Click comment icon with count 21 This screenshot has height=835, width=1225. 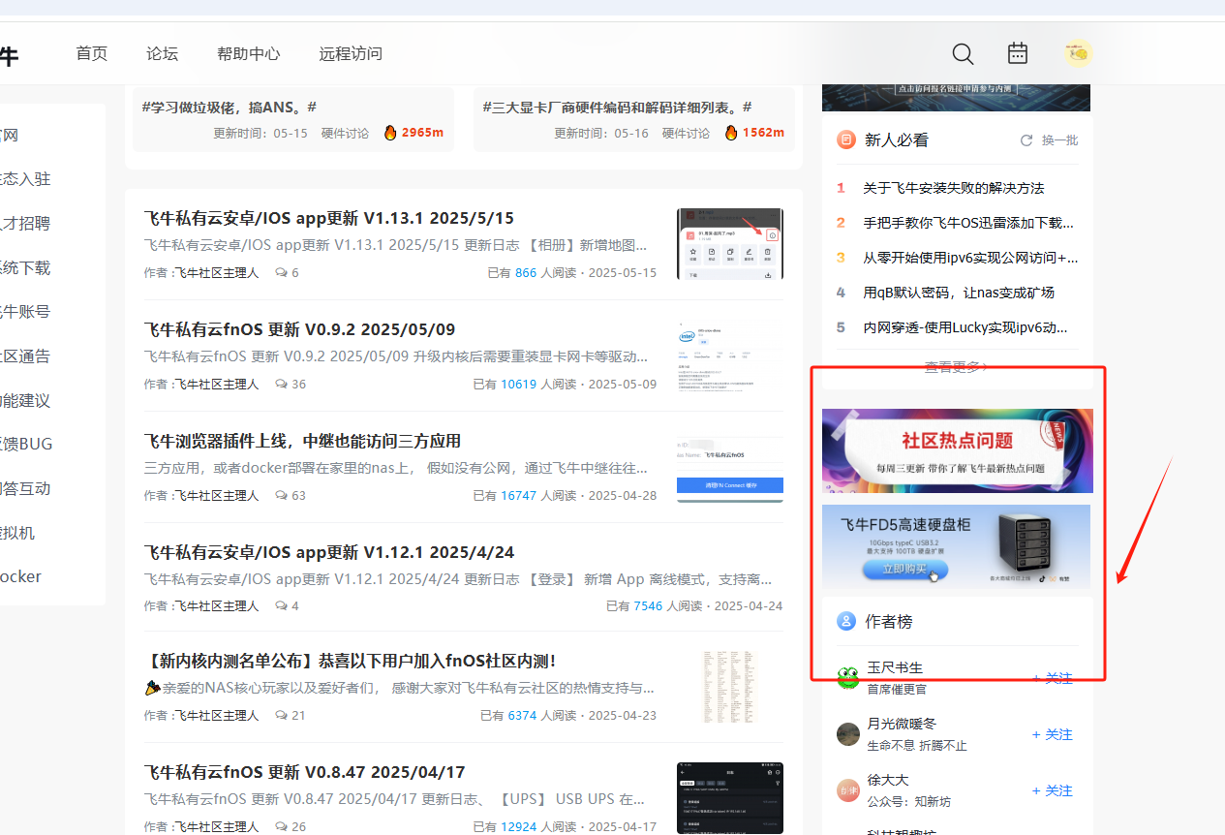click(x=281, y=716)
